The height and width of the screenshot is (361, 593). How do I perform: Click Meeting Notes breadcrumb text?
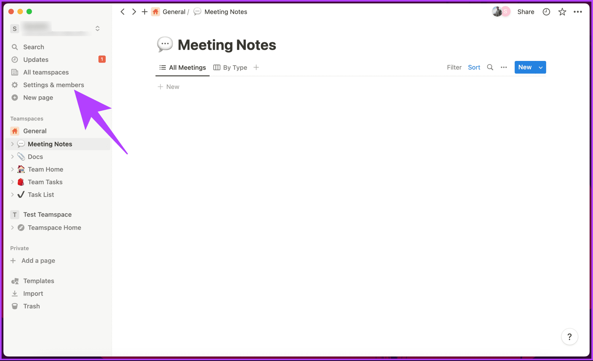tap(226, 12)
